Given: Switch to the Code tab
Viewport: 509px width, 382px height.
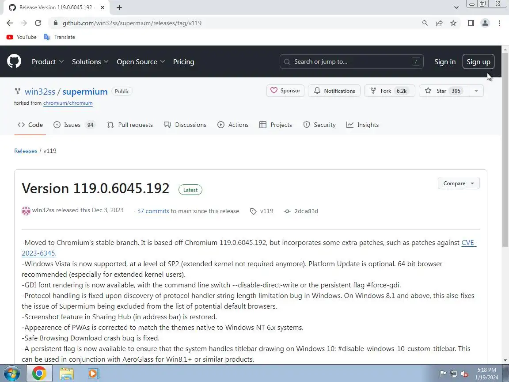Looking at the screenshot, I should [x=30, y=125].
